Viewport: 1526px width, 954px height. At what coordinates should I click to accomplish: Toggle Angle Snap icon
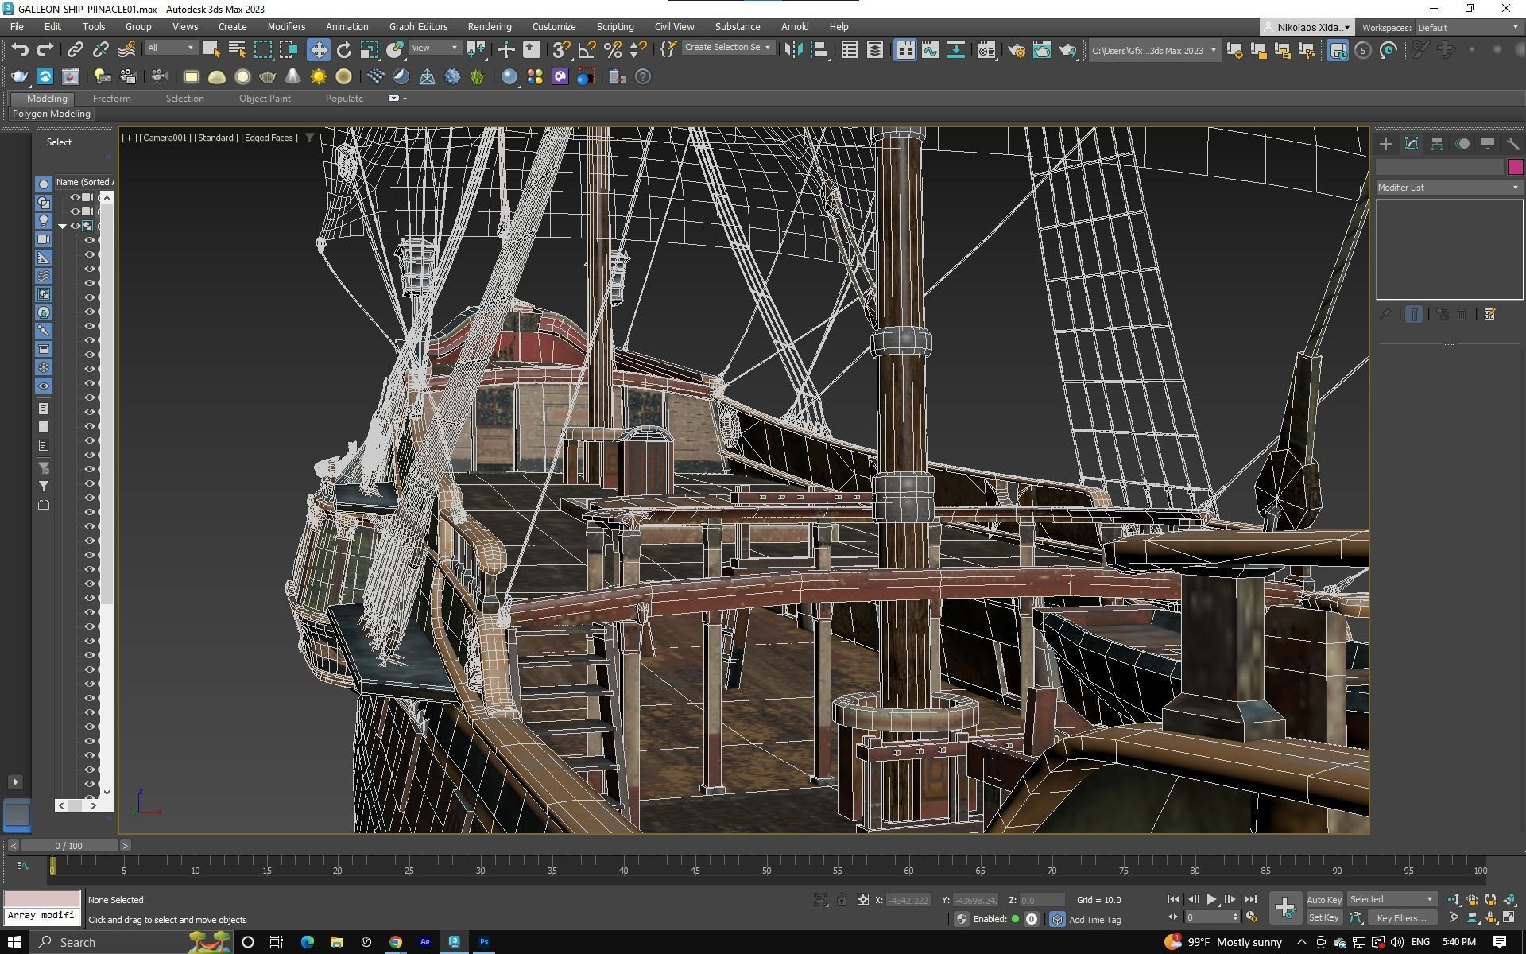(x=587, y=50)
